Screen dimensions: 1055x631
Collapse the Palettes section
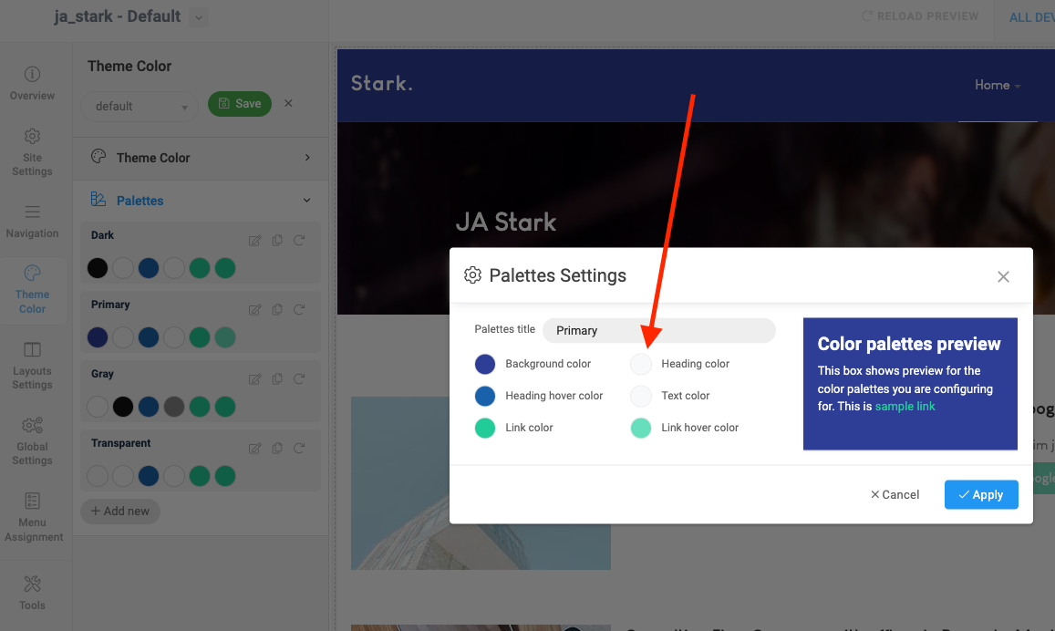click(201, 201)
